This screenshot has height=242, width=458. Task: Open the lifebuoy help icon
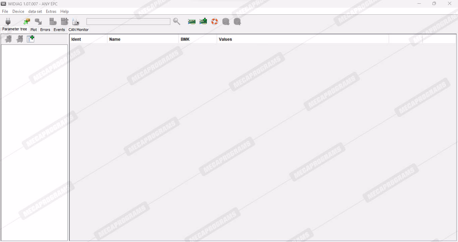(215, 22)
